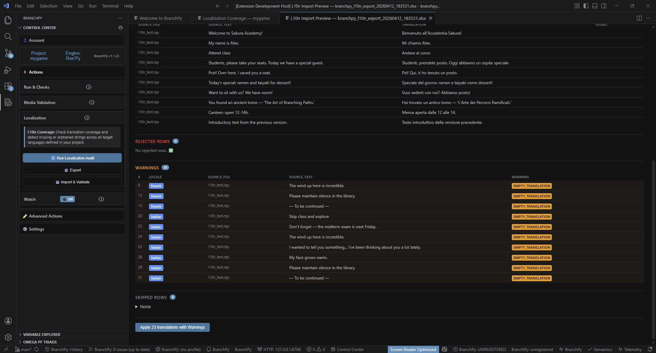Viewport: 656px width, 353px height.
Task: Toggle the primary side bar layout icon
Action: point(586,6)
